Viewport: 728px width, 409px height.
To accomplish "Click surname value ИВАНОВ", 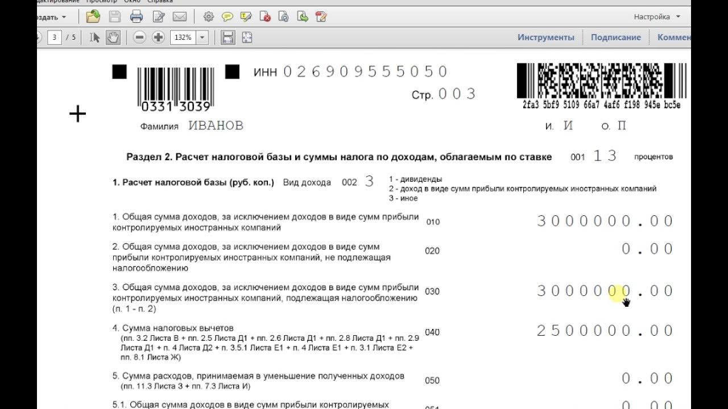I will pyautogui.click(x=216, y=126).
